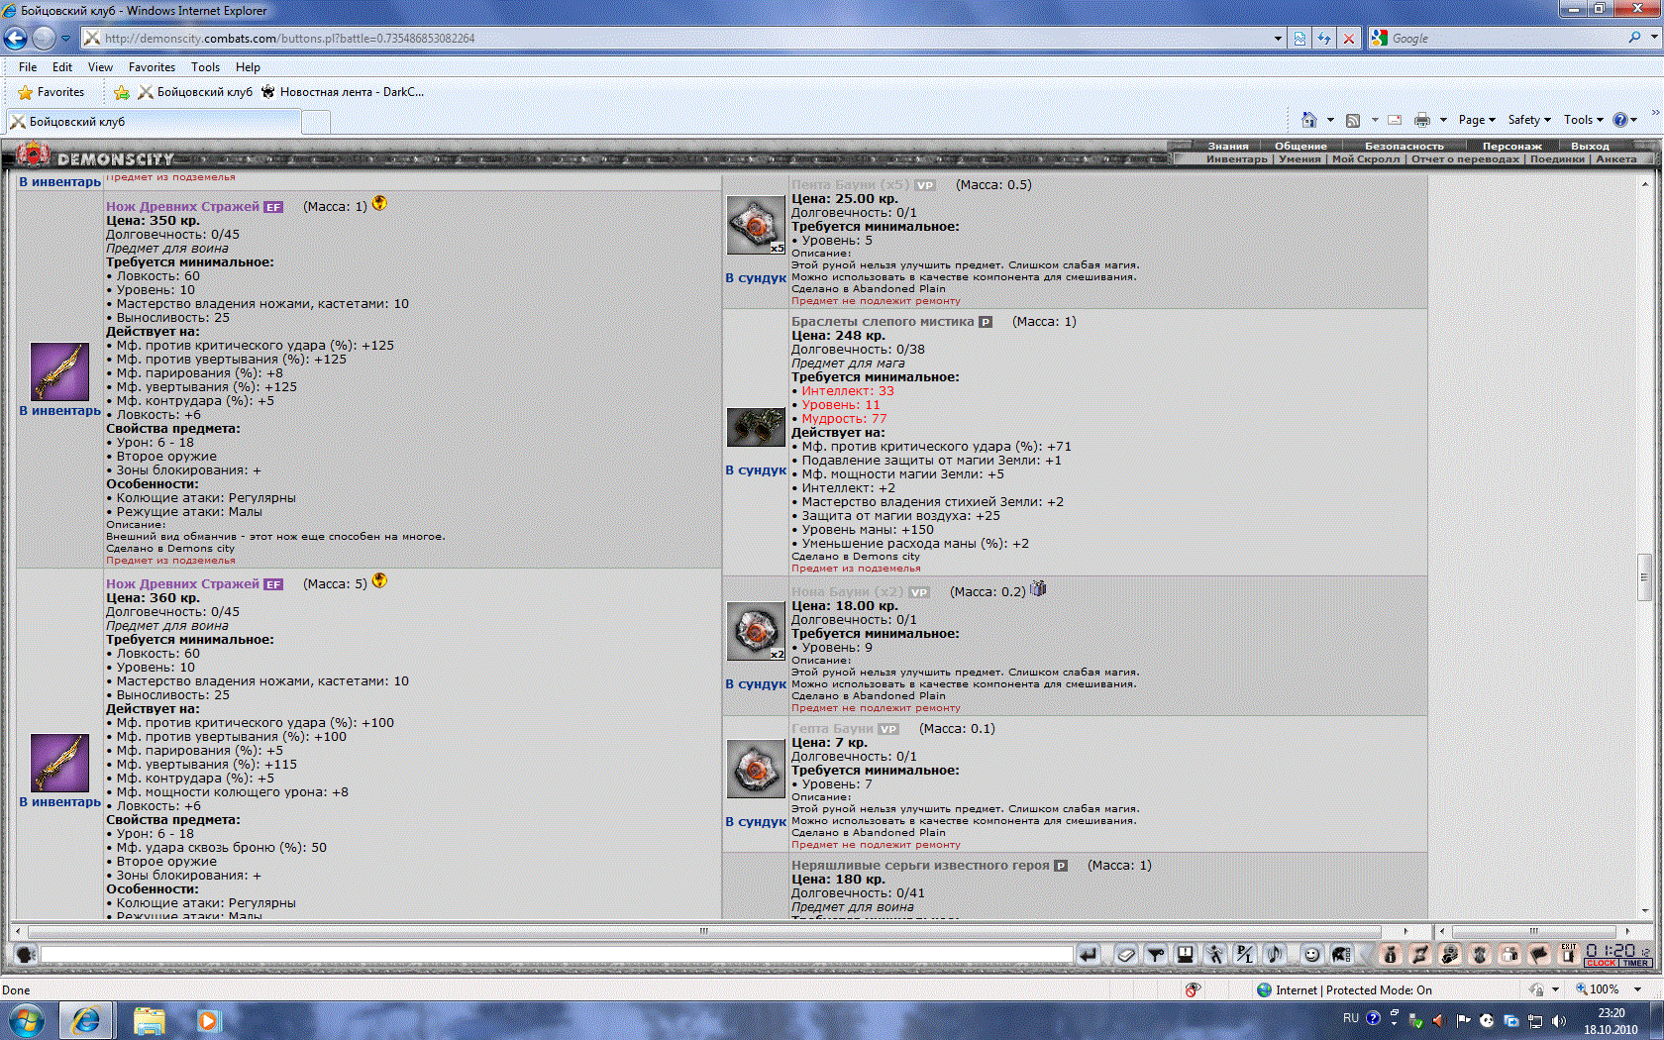This screenshot has height=1040, width=1664.
Task: Click the money bag info icon
Action: (x=1391, y=954)
